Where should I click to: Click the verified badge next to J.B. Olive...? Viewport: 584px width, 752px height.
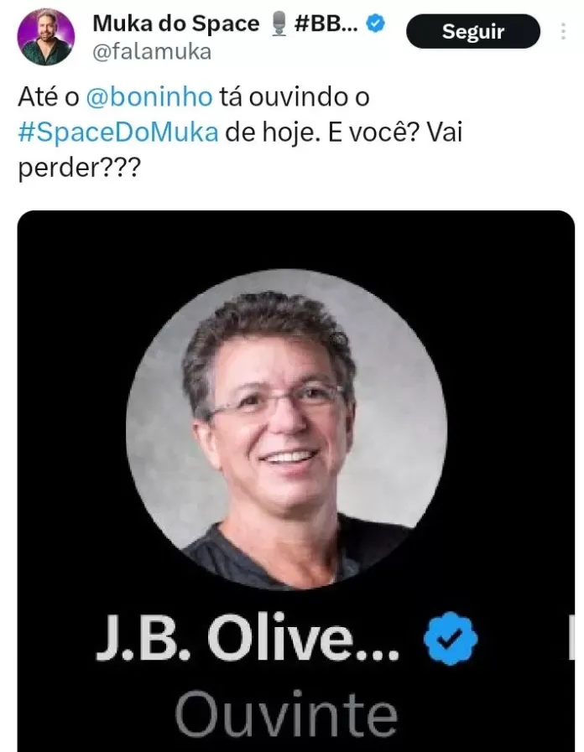pyautogui.click(x=451, y=638)
